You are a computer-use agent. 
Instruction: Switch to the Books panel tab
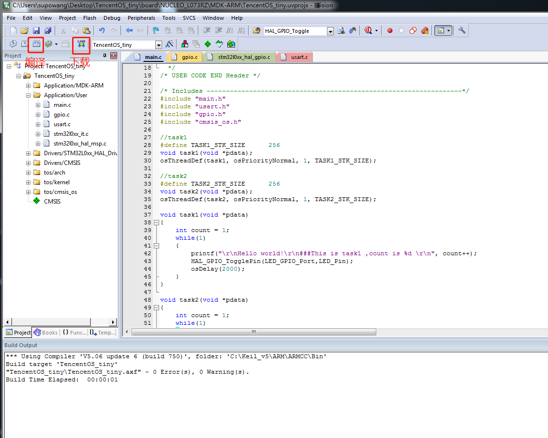coord(46,333)
